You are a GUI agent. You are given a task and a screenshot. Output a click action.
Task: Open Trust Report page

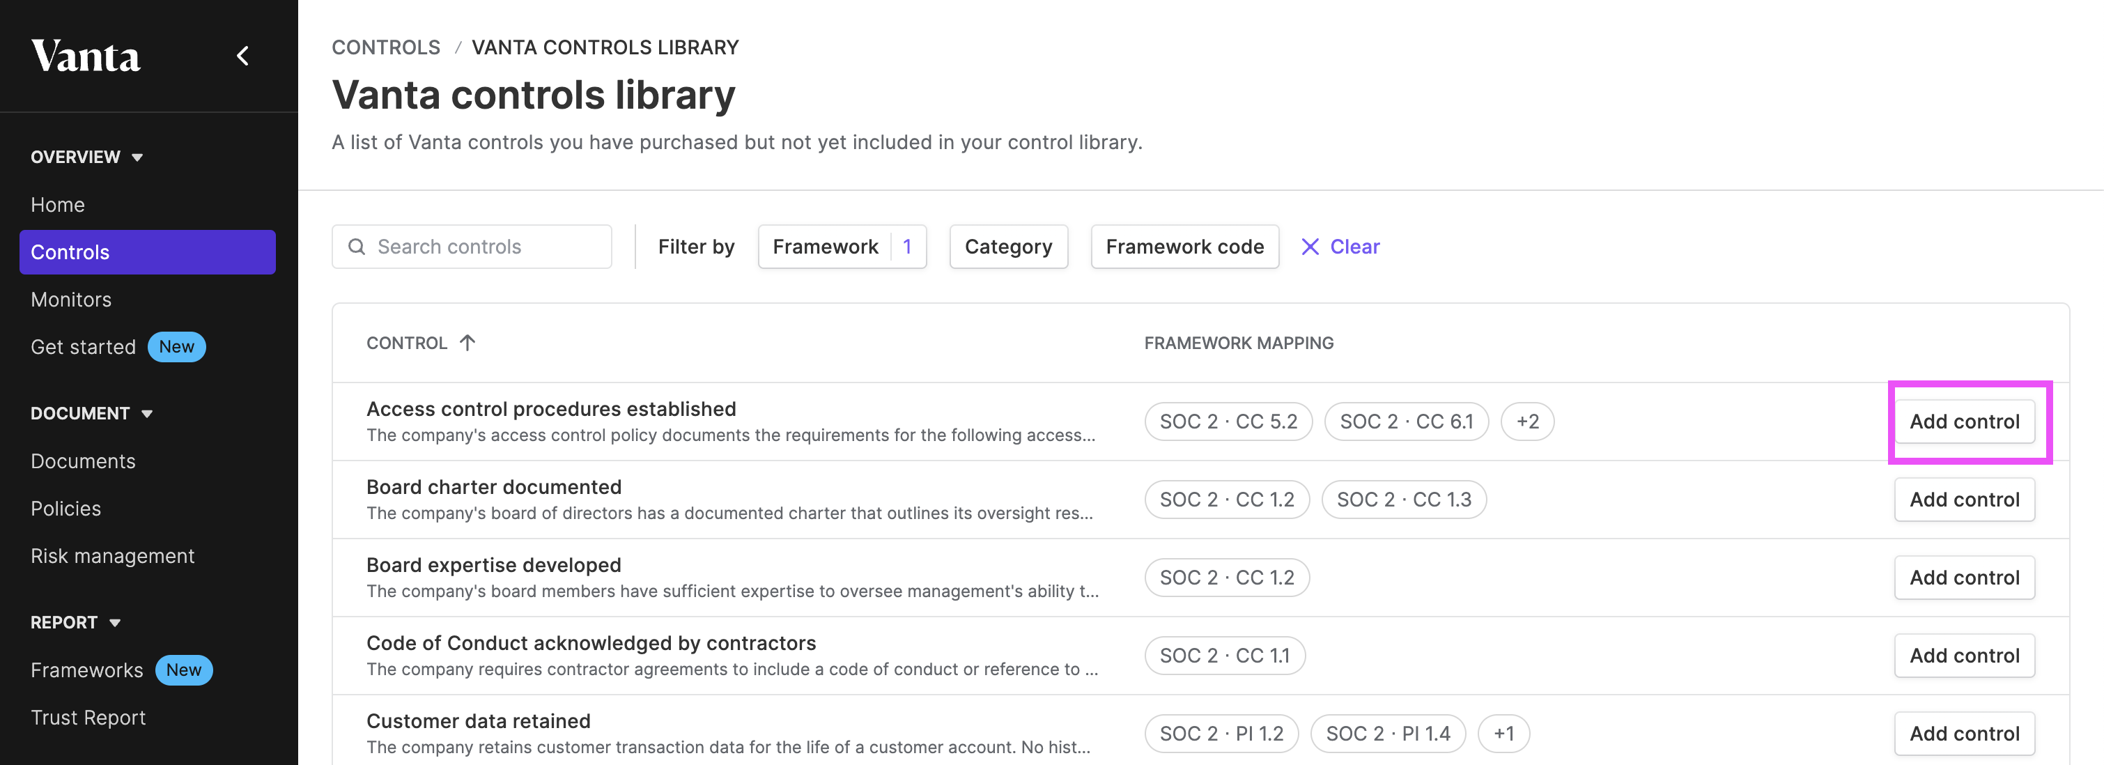(87, 718)
